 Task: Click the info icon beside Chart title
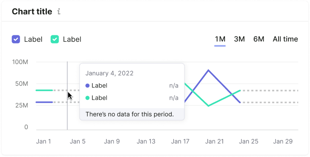click(59, 12)
